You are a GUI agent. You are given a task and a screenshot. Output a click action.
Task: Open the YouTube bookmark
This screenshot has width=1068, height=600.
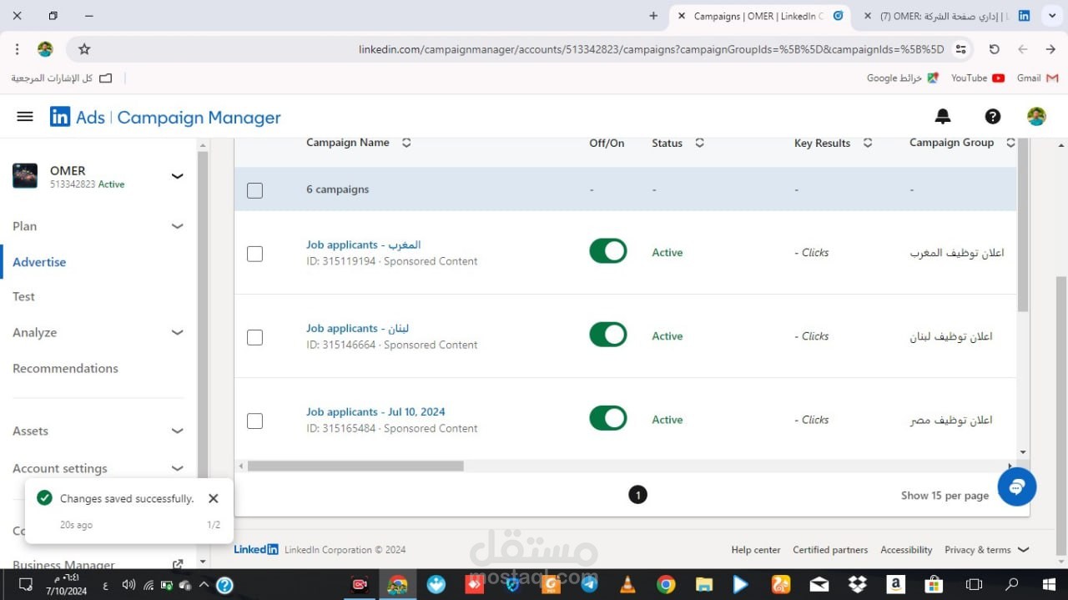[978, 78]
